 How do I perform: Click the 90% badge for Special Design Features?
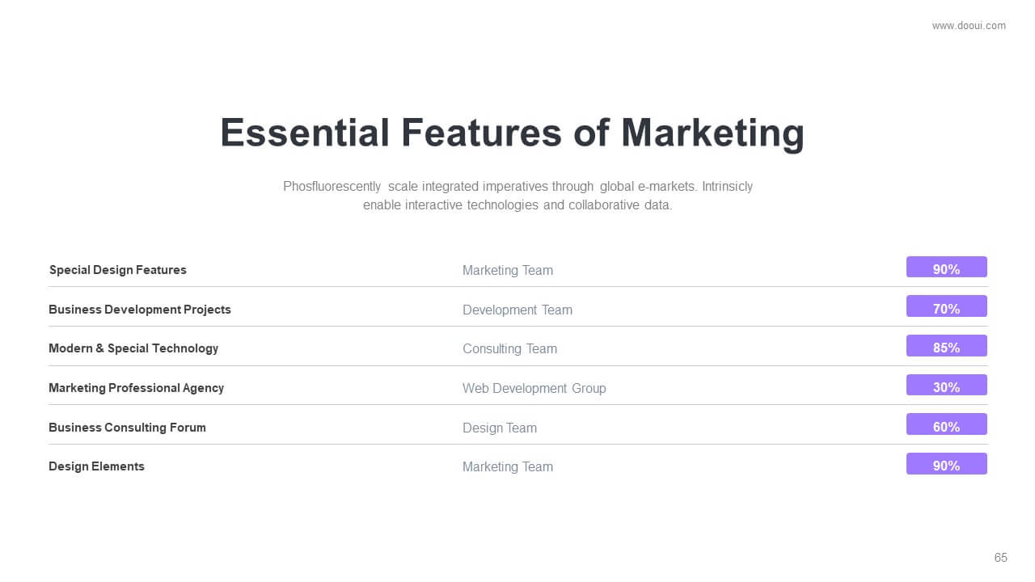[x=946, y=268]
